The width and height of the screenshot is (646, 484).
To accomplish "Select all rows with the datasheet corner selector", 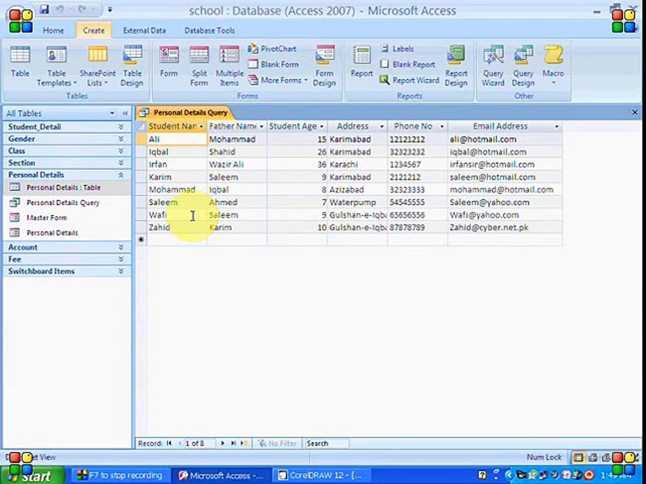I will (141, 126).
